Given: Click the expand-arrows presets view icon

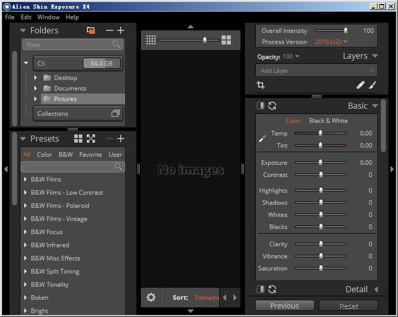Looking at the screenshot, I should pos(91,139).
